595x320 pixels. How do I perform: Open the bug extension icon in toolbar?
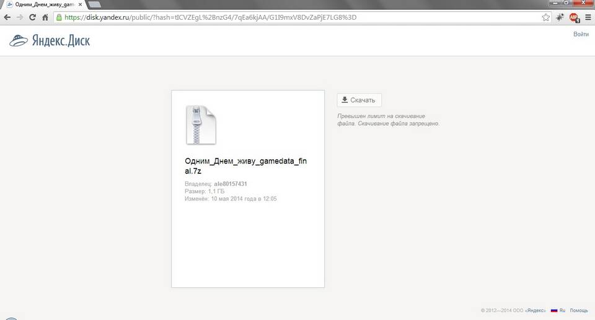click(560, 17)
